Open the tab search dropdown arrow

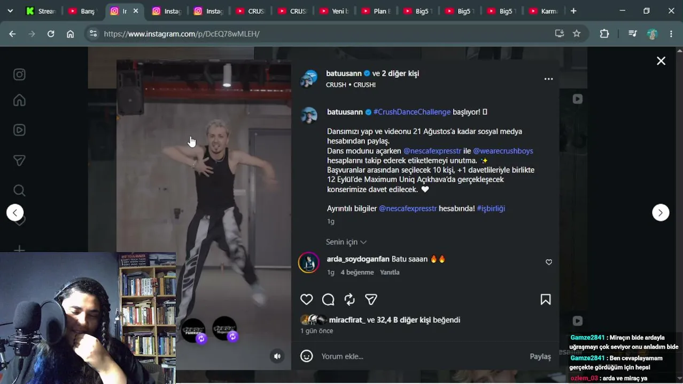pyautogui.click(x=10, y=11)
